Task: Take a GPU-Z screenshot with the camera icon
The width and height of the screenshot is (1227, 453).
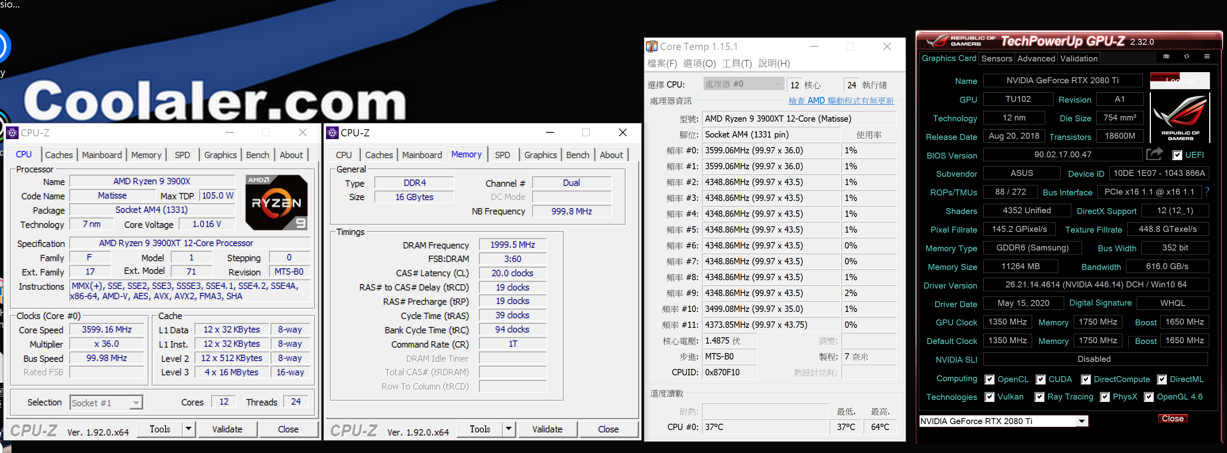Action: tap(1166, 57)
